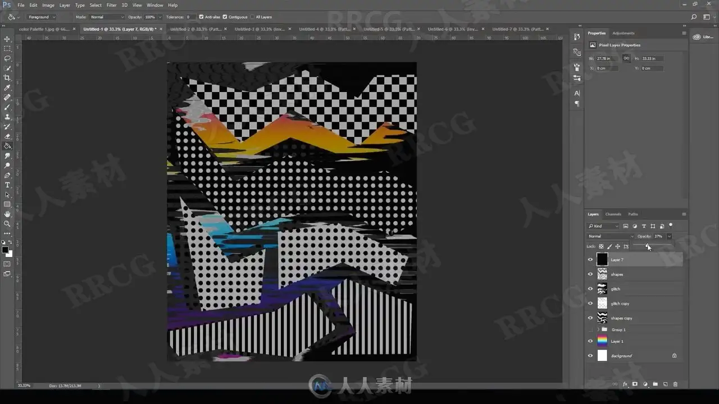Open the Window menu
Viewport: 719px width, 404px height.
(155, 5)
